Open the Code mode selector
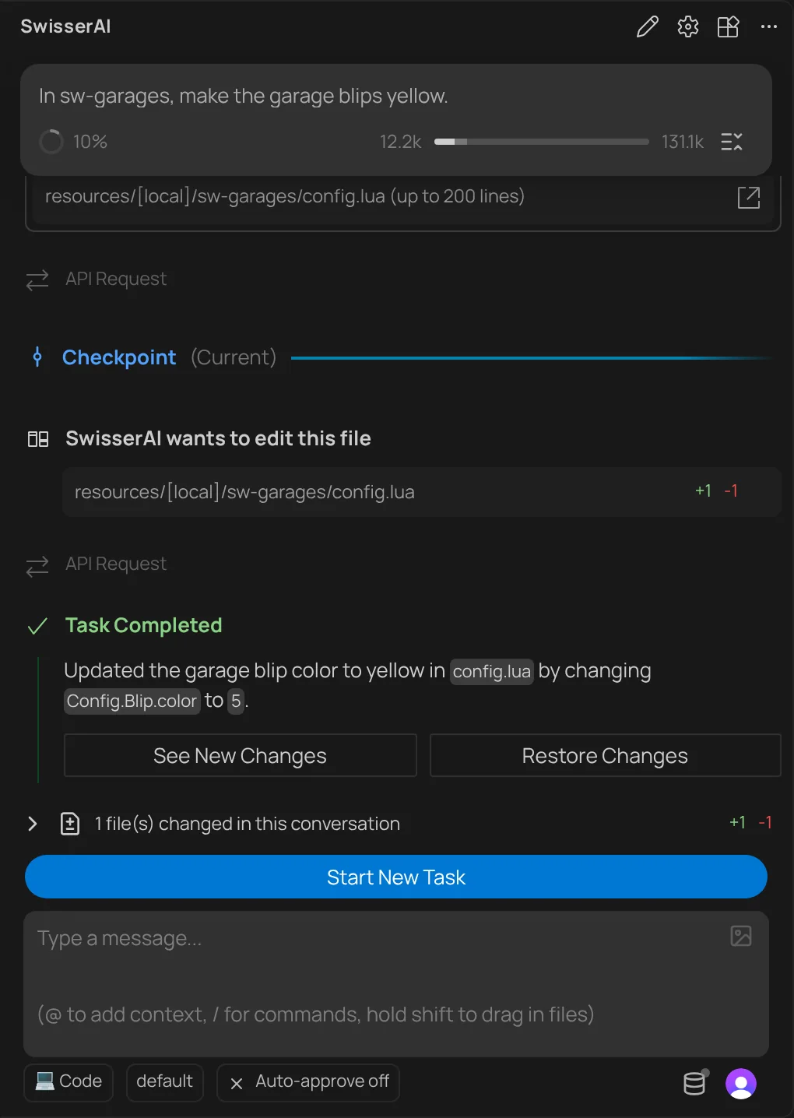This screenshot has height=1118, width=794. [x=69, y=1082]
